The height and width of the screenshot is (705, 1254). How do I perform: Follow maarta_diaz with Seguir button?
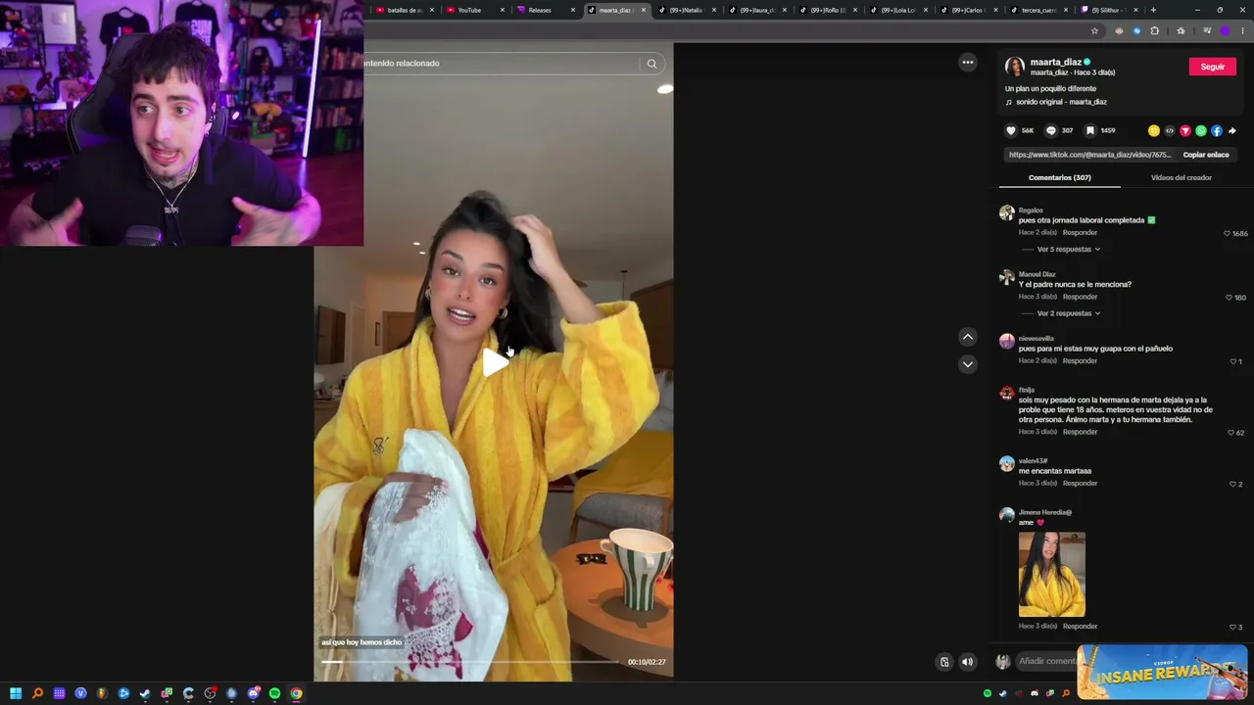1213,67
